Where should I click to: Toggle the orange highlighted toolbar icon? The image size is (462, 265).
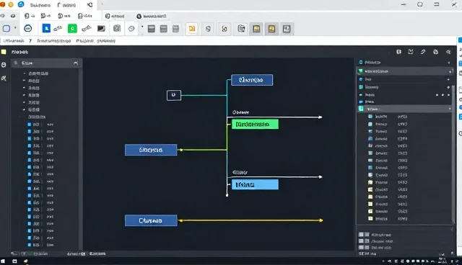[x=192, y=29]
